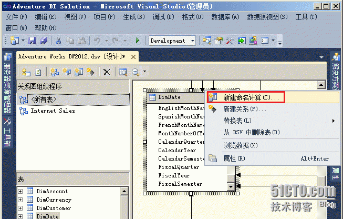Open the 格式(O) menu

[193, 17]
